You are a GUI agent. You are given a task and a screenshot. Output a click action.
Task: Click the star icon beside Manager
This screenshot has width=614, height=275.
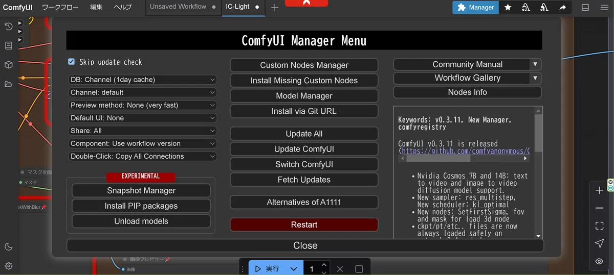pos(508,8)
